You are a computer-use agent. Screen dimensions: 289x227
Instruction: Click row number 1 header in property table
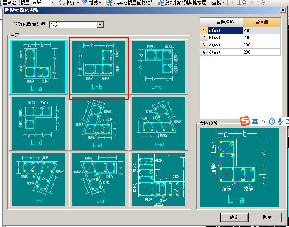point(204,30)
